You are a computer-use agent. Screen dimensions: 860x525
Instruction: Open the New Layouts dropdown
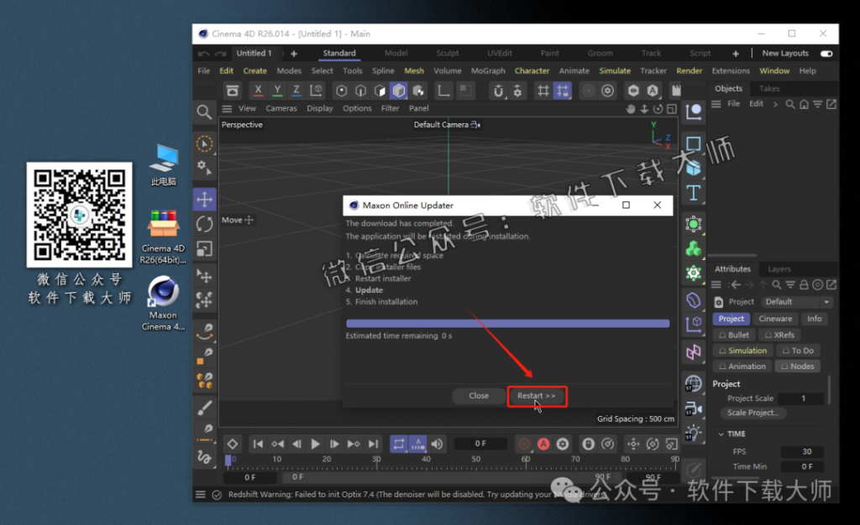[x=784, y=52]
